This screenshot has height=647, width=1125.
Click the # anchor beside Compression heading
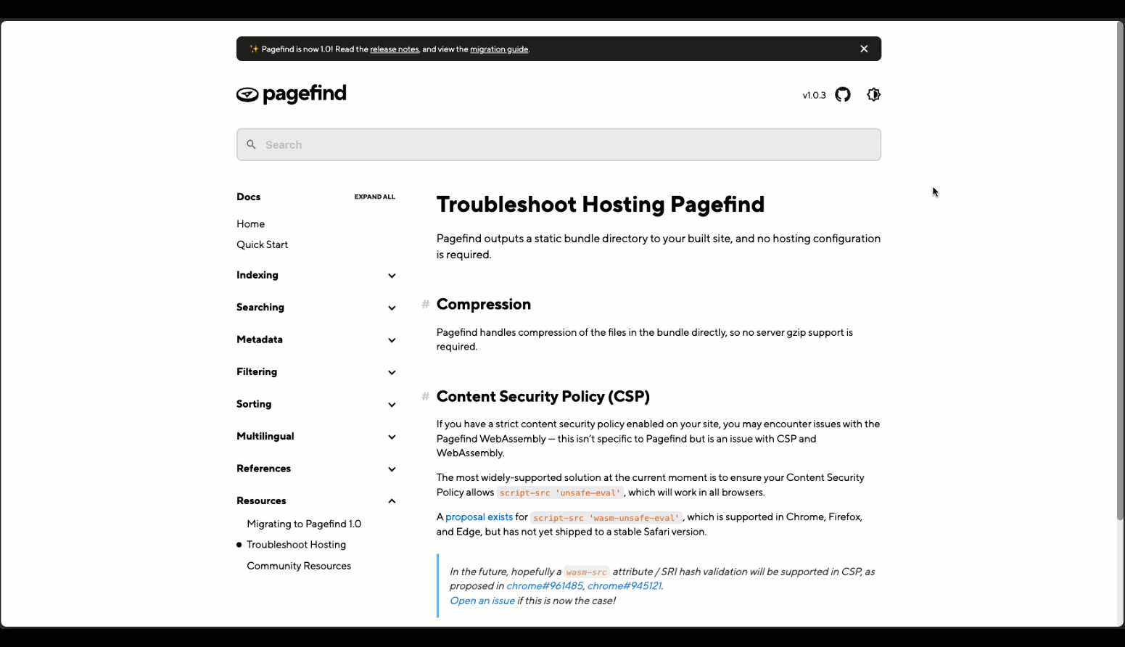pos(426,304)
